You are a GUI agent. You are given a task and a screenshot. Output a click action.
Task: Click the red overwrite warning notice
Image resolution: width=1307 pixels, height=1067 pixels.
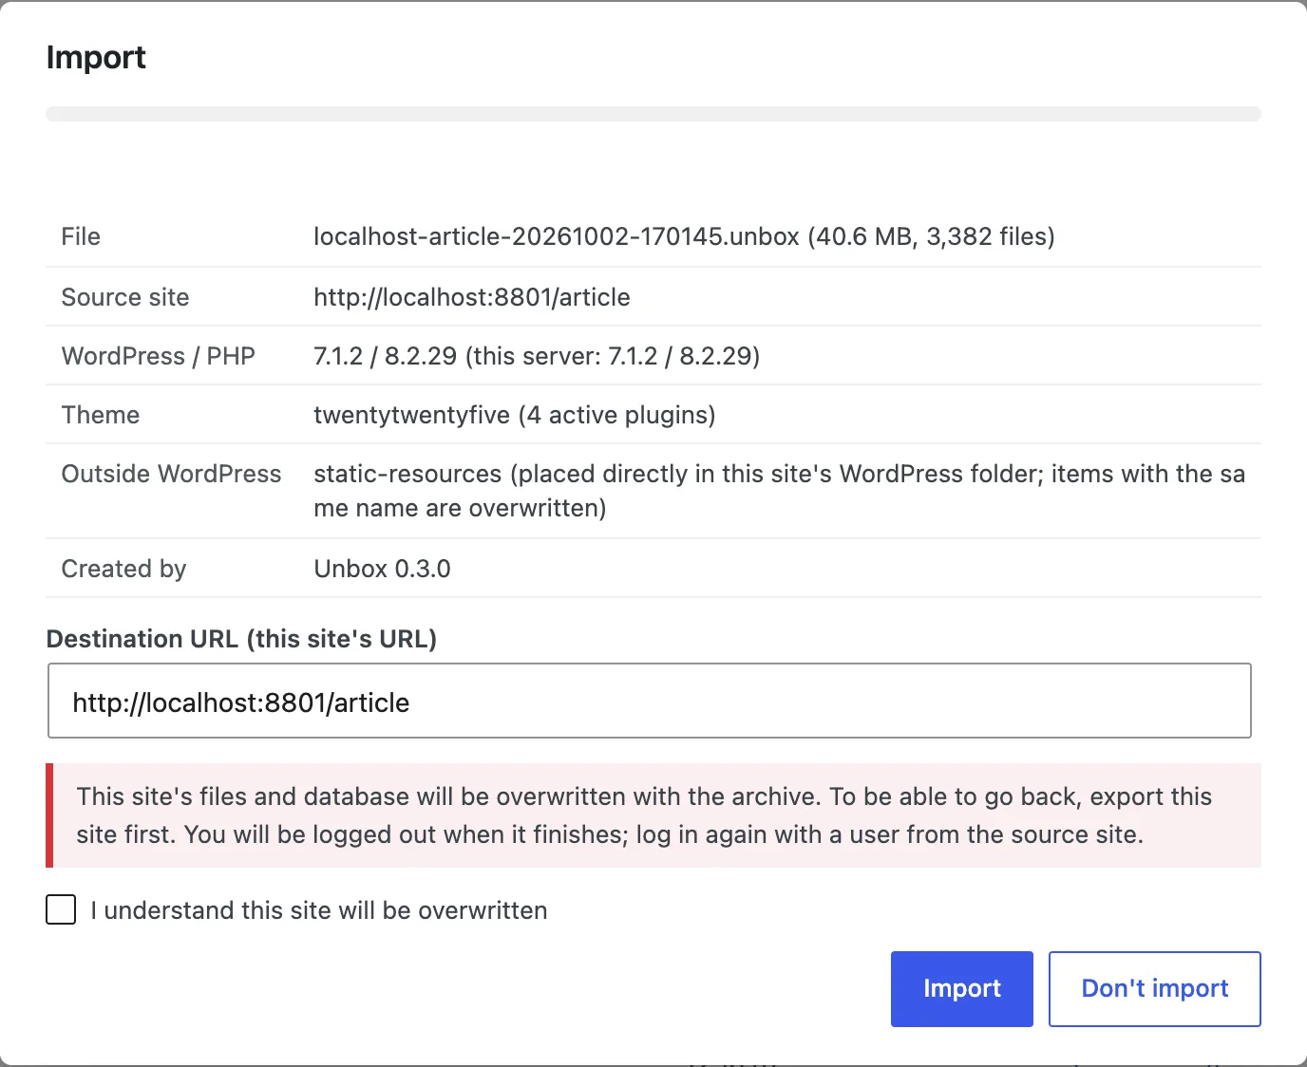pos(653,815)
